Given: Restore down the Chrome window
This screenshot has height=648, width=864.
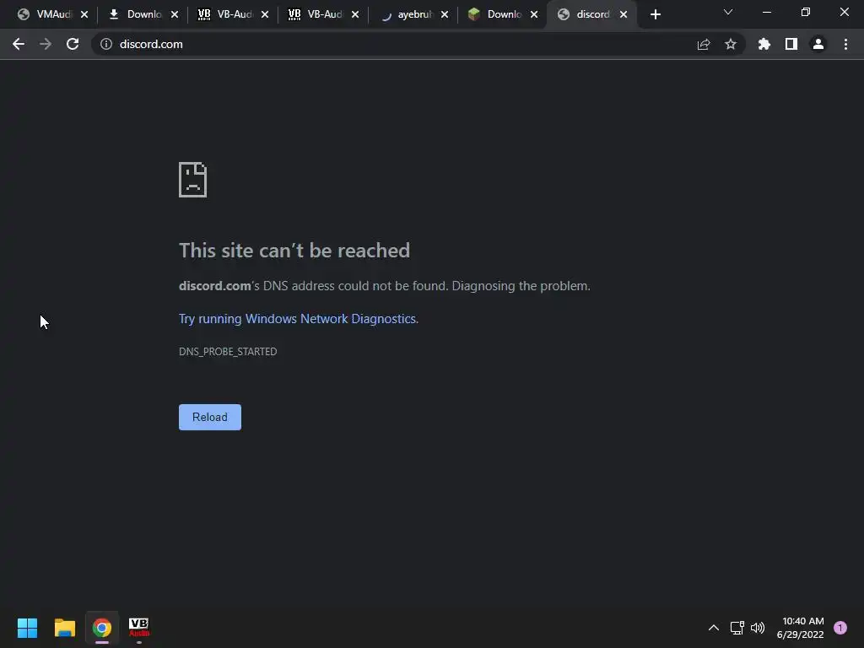Looking at the screenshot, I should [806, 12].
